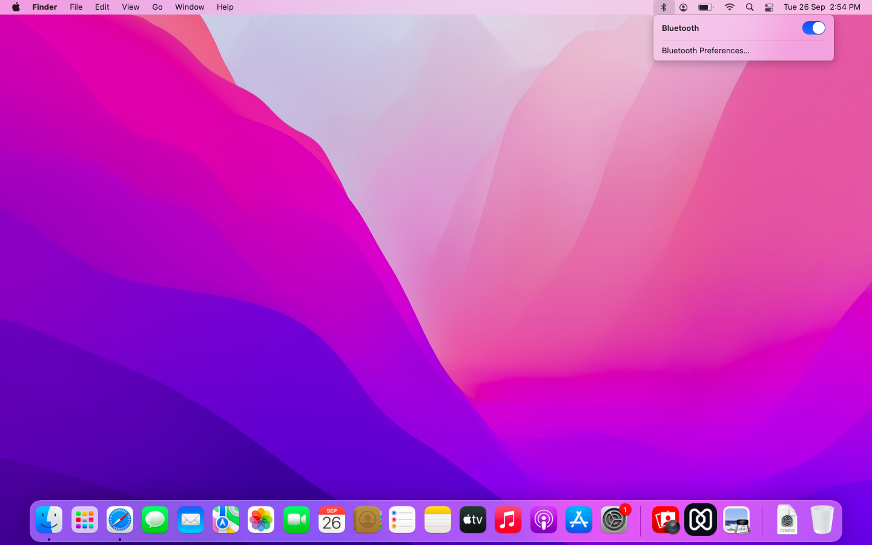Open Contacts from the Dock
The image size is (872, 545).
click(367, 520)
